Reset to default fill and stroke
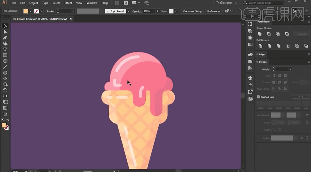Screen dimensions: 311x172 tap(3, 120)
